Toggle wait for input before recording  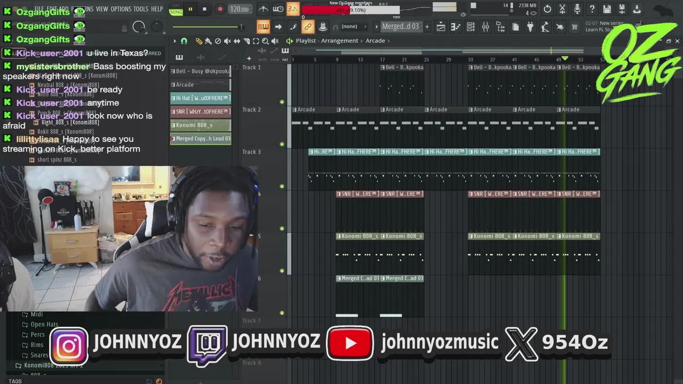point(278,9)
